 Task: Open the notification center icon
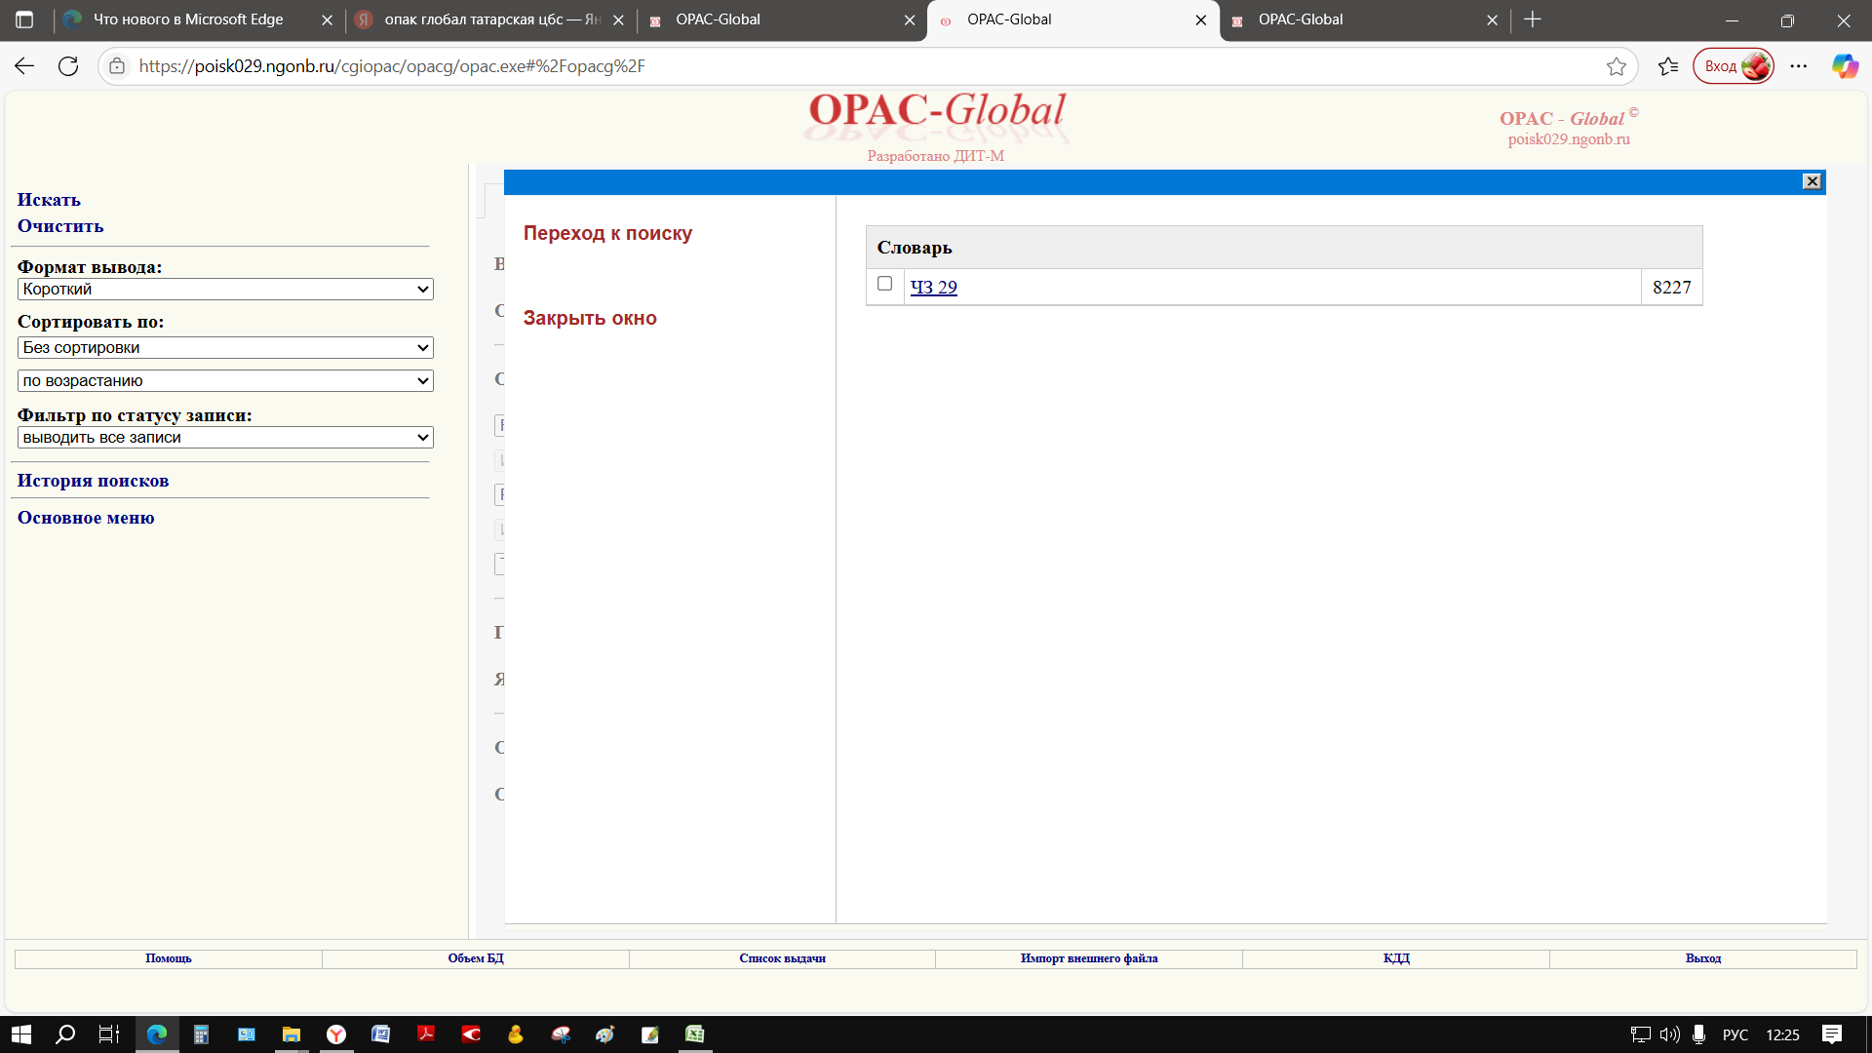click(1832, 1034)
